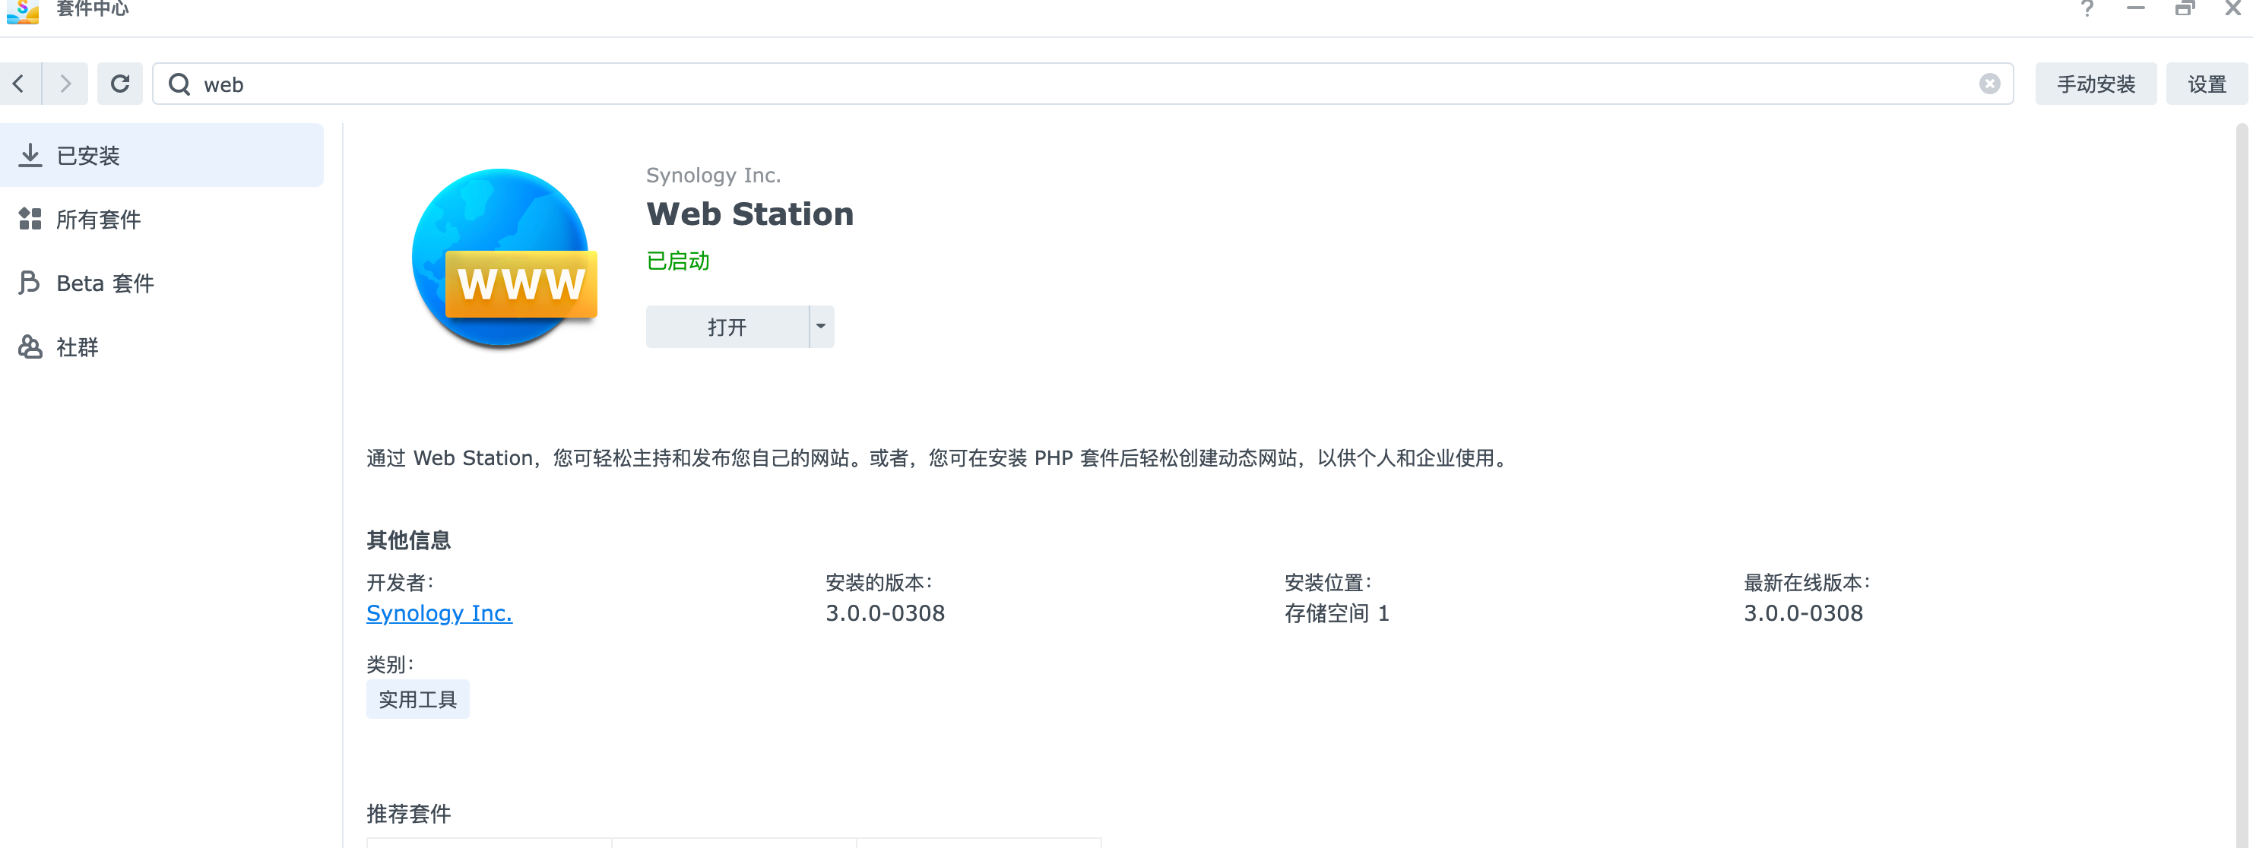Expand the dropdown arrow beside 打开

pyautogui.click(x=821, y=327)
